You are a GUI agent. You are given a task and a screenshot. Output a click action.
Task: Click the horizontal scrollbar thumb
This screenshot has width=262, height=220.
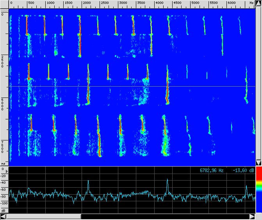[43, 216]
